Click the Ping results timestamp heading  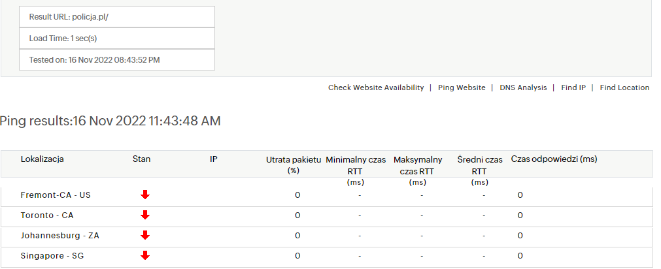[110, 121]
